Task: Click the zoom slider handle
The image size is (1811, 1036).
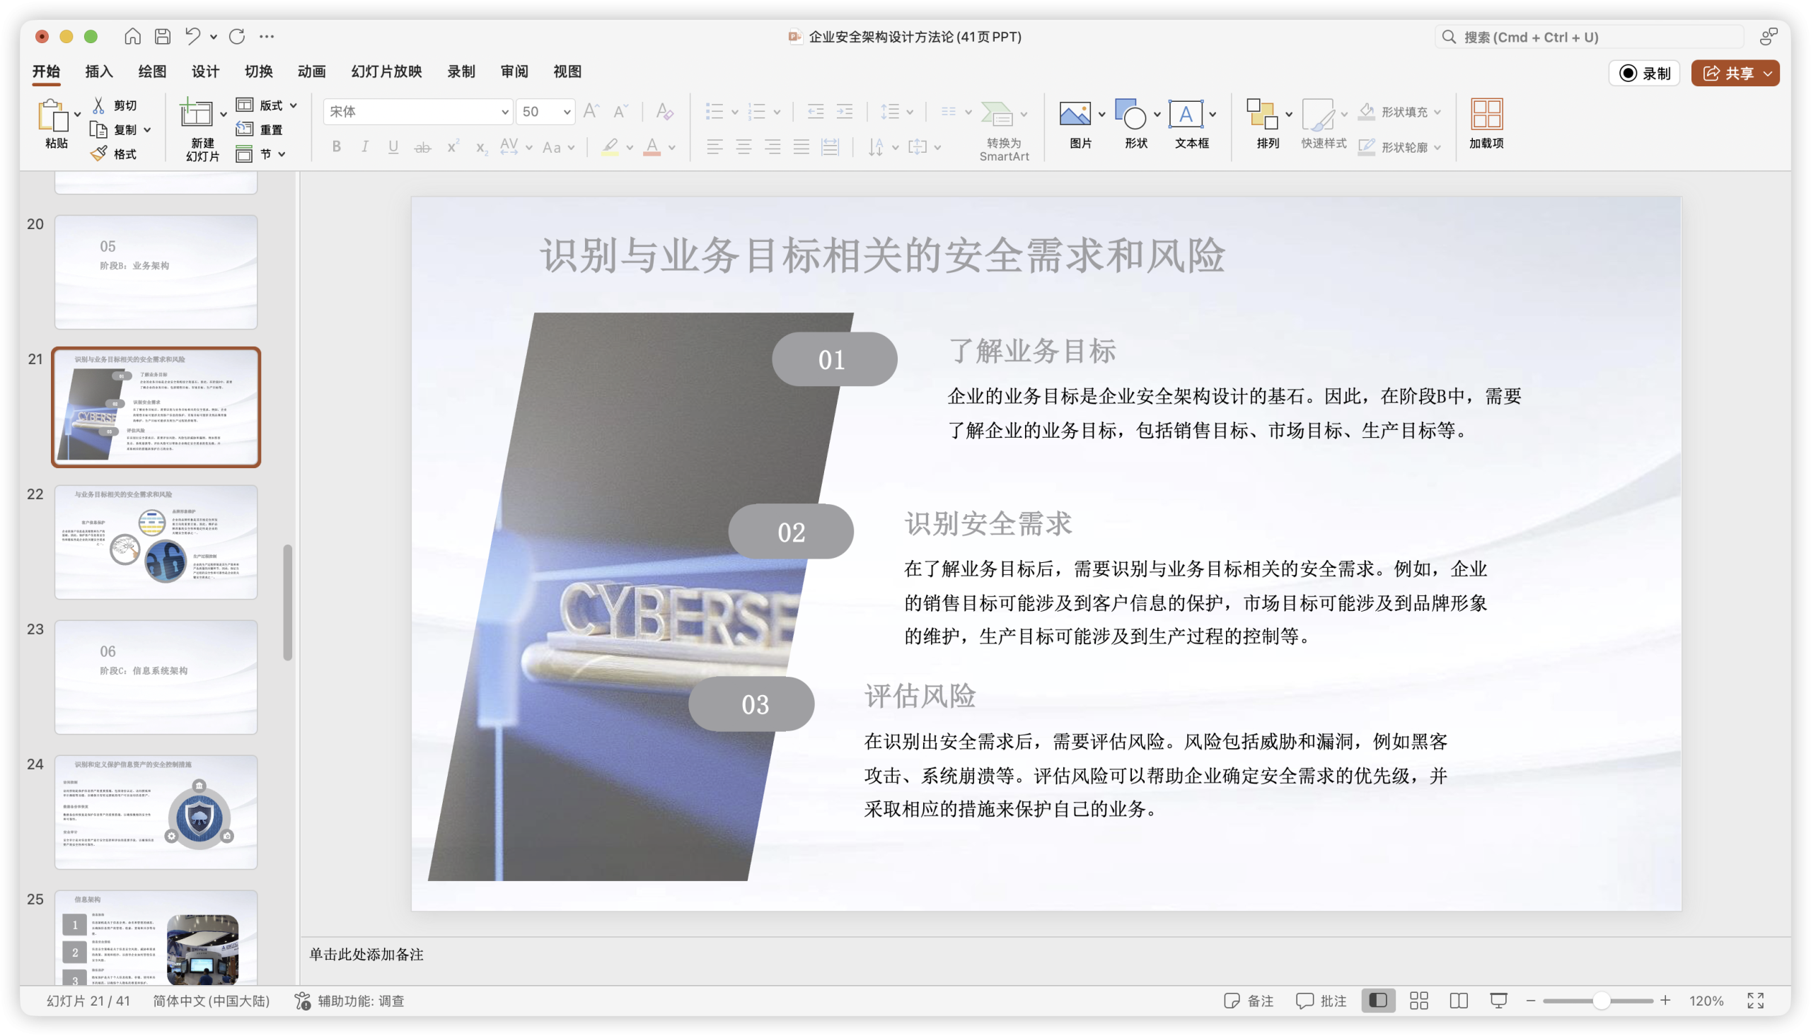Action: (x=1601, y=1001)
